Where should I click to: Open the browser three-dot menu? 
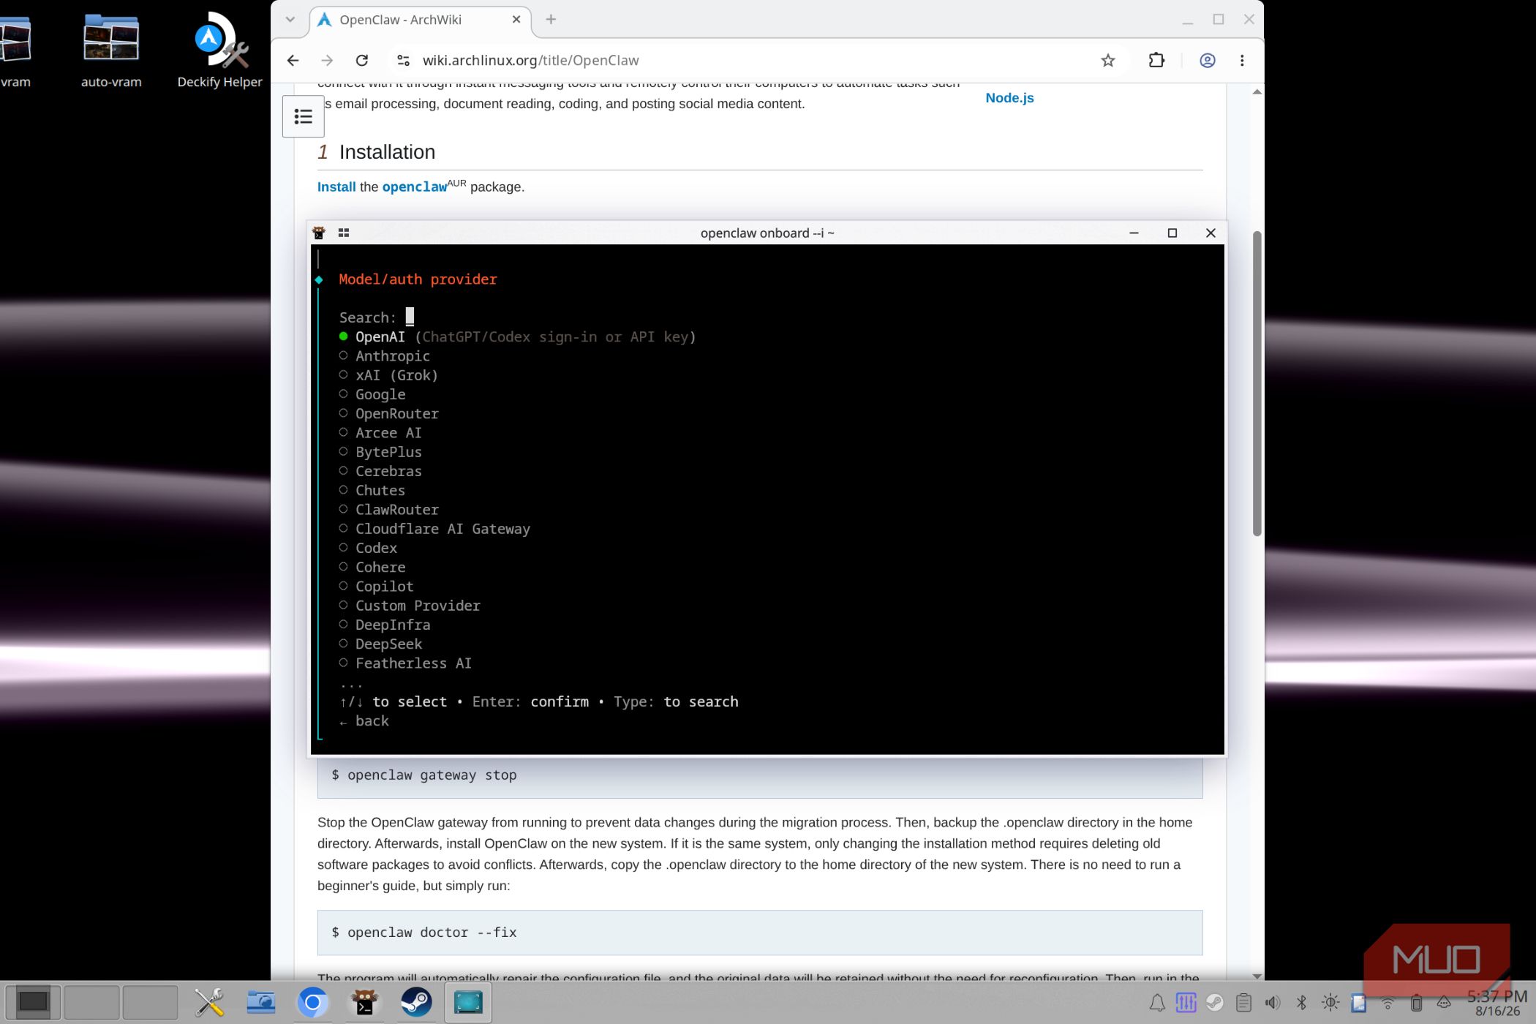tap(1242, 61)
